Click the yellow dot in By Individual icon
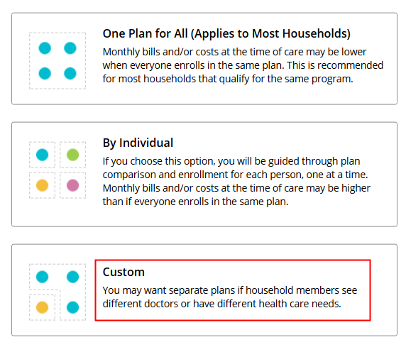 (x=42, y=185)
